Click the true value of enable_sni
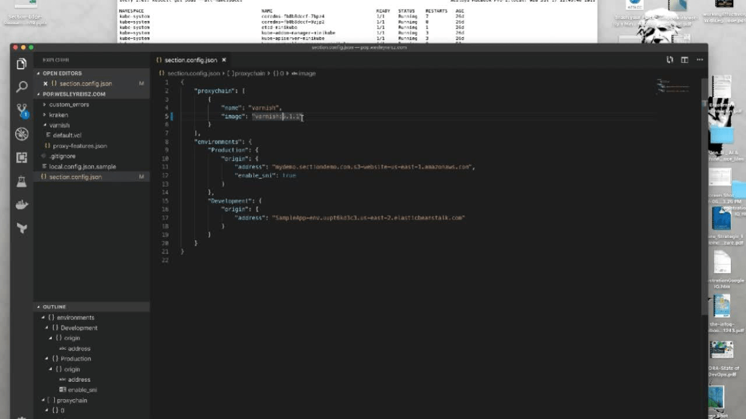The width and height of the screenshot is (746, 419). tap(289, 175)
